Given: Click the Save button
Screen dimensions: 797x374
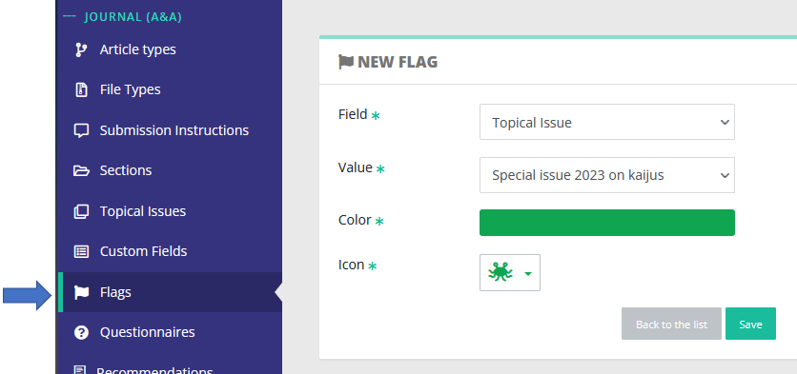Looking at the screenshot, I should (750, 324).
